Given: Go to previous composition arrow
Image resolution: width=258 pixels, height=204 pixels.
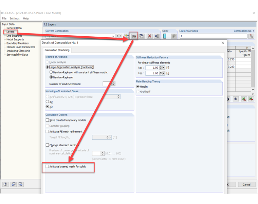Looking at the screenshot, I should tap(117, 36).
